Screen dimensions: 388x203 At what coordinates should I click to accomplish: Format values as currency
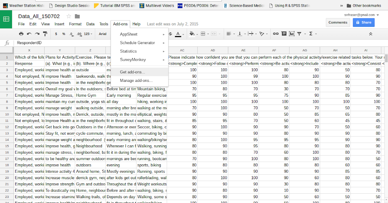(56, 34)
